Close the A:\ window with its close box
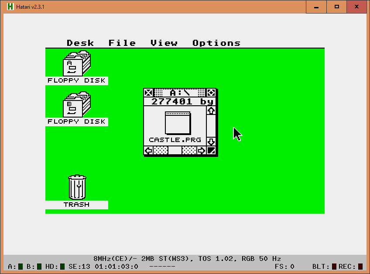 pyautogui.click(x=148, y=93)
